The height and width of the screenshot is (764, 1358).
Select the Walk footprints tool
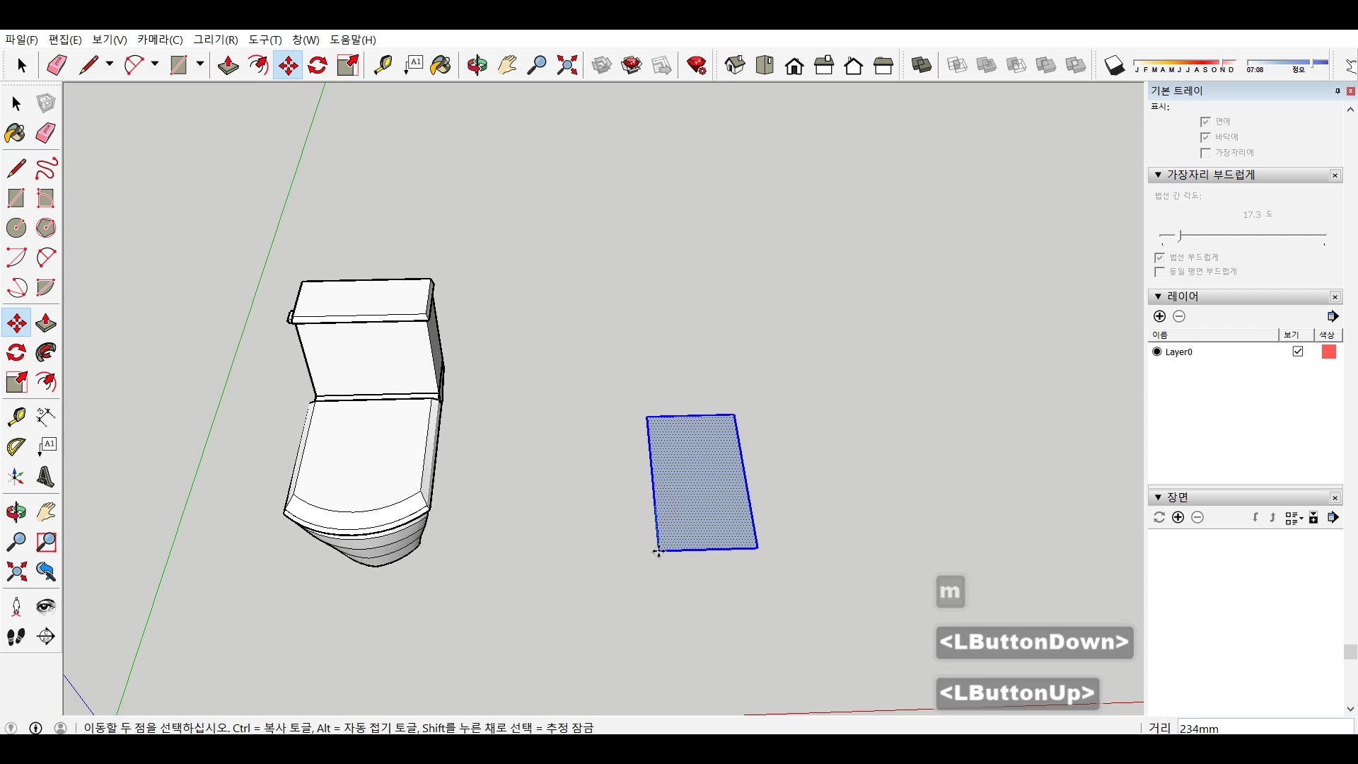click(16, 637)
